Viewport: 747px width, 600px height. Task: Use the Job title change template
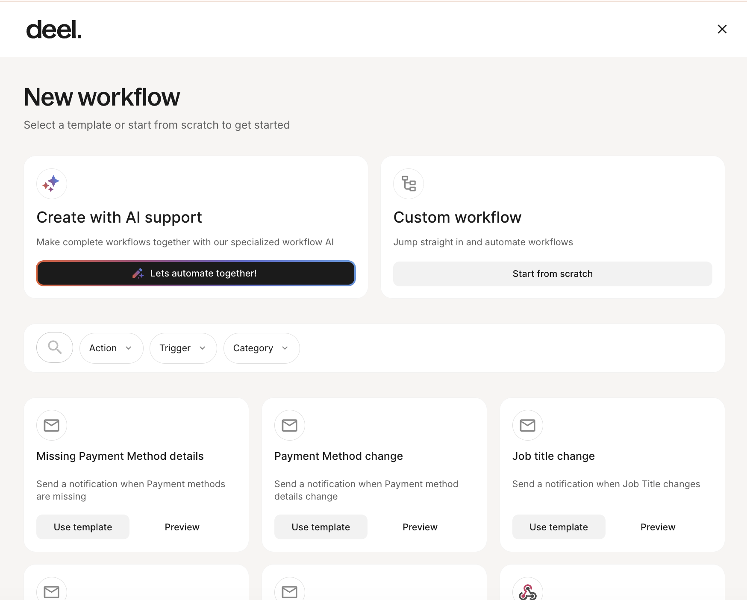point(559,527)
